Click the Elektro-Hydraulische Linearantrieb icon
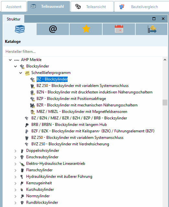This screenshot has height=207, width=169. point(22,164)
